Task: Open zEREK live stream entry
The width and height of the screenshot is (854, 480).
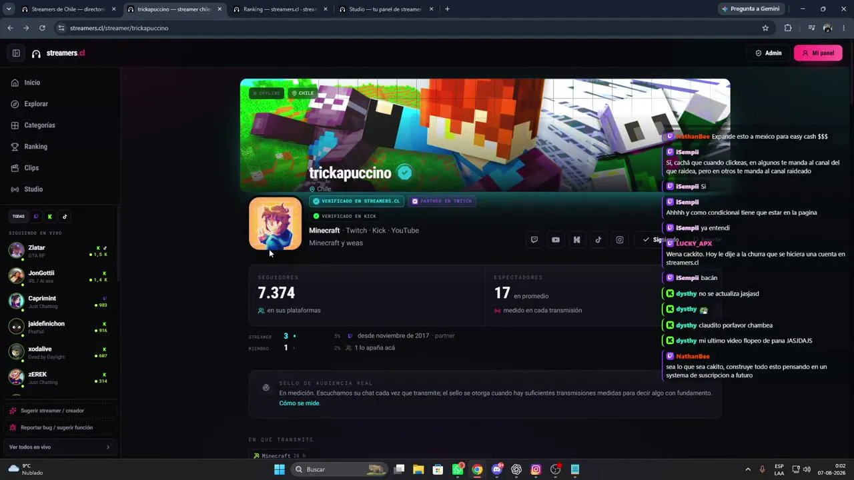Action: coord(59,377)
